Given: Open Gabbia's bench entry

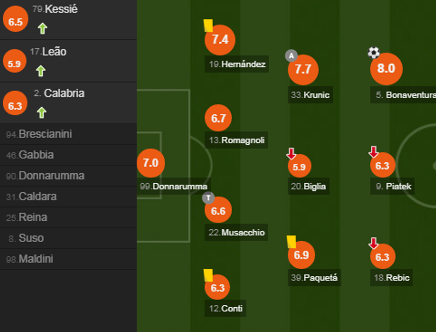Looking at the screenshot, I should coord(36,155).
